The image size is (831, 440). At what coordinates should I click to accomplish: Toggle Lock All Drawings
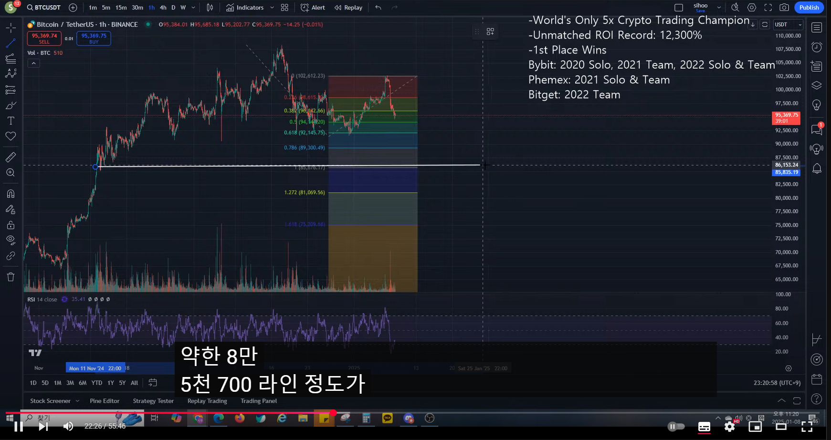click(11, 225)
